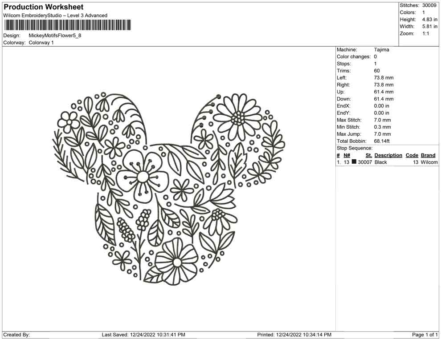Select the Wilcom EmbroideryStudio Level 3 Advanced text
The image size is (441, 339).
(55, 16)
